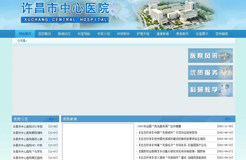The image size is (246, 160).
Task: Click the XUCHANG CENTRAL HOSPITAL banner label
Action: 65,20
